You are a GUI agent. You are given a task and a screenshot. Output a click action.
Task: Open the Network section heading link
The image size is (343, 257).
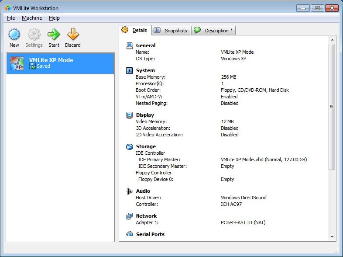pos(146,216)
